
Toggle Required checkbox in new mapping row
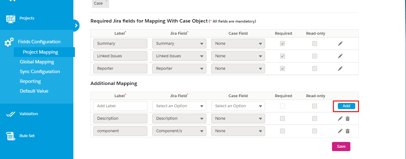[282, 106]
